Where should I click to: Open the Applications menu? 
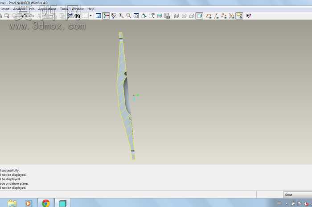47,9
